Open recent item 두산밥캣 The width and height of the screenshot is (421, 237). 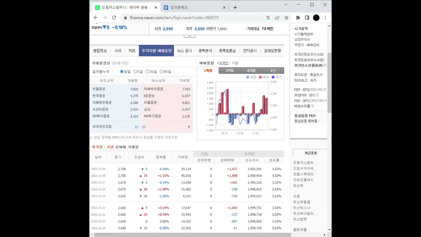coord(300,219)
